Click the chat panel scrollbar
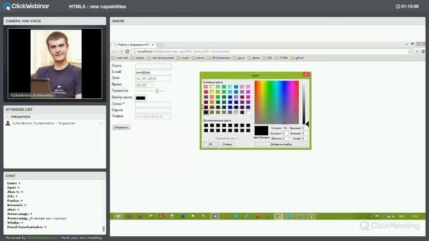The height and width of the screenshot is (241, 429). [x=103, y=229]
